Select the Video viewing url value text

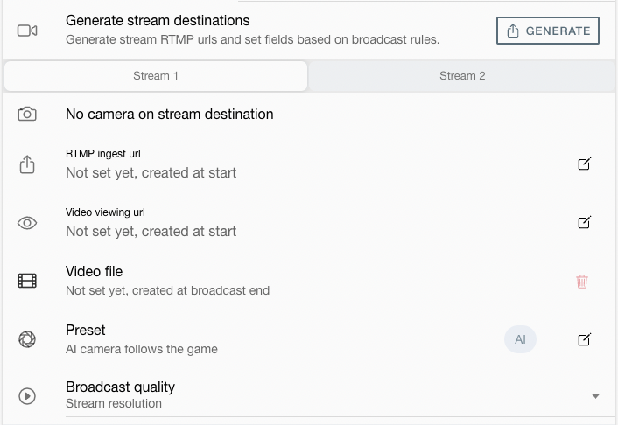[151, 231]
